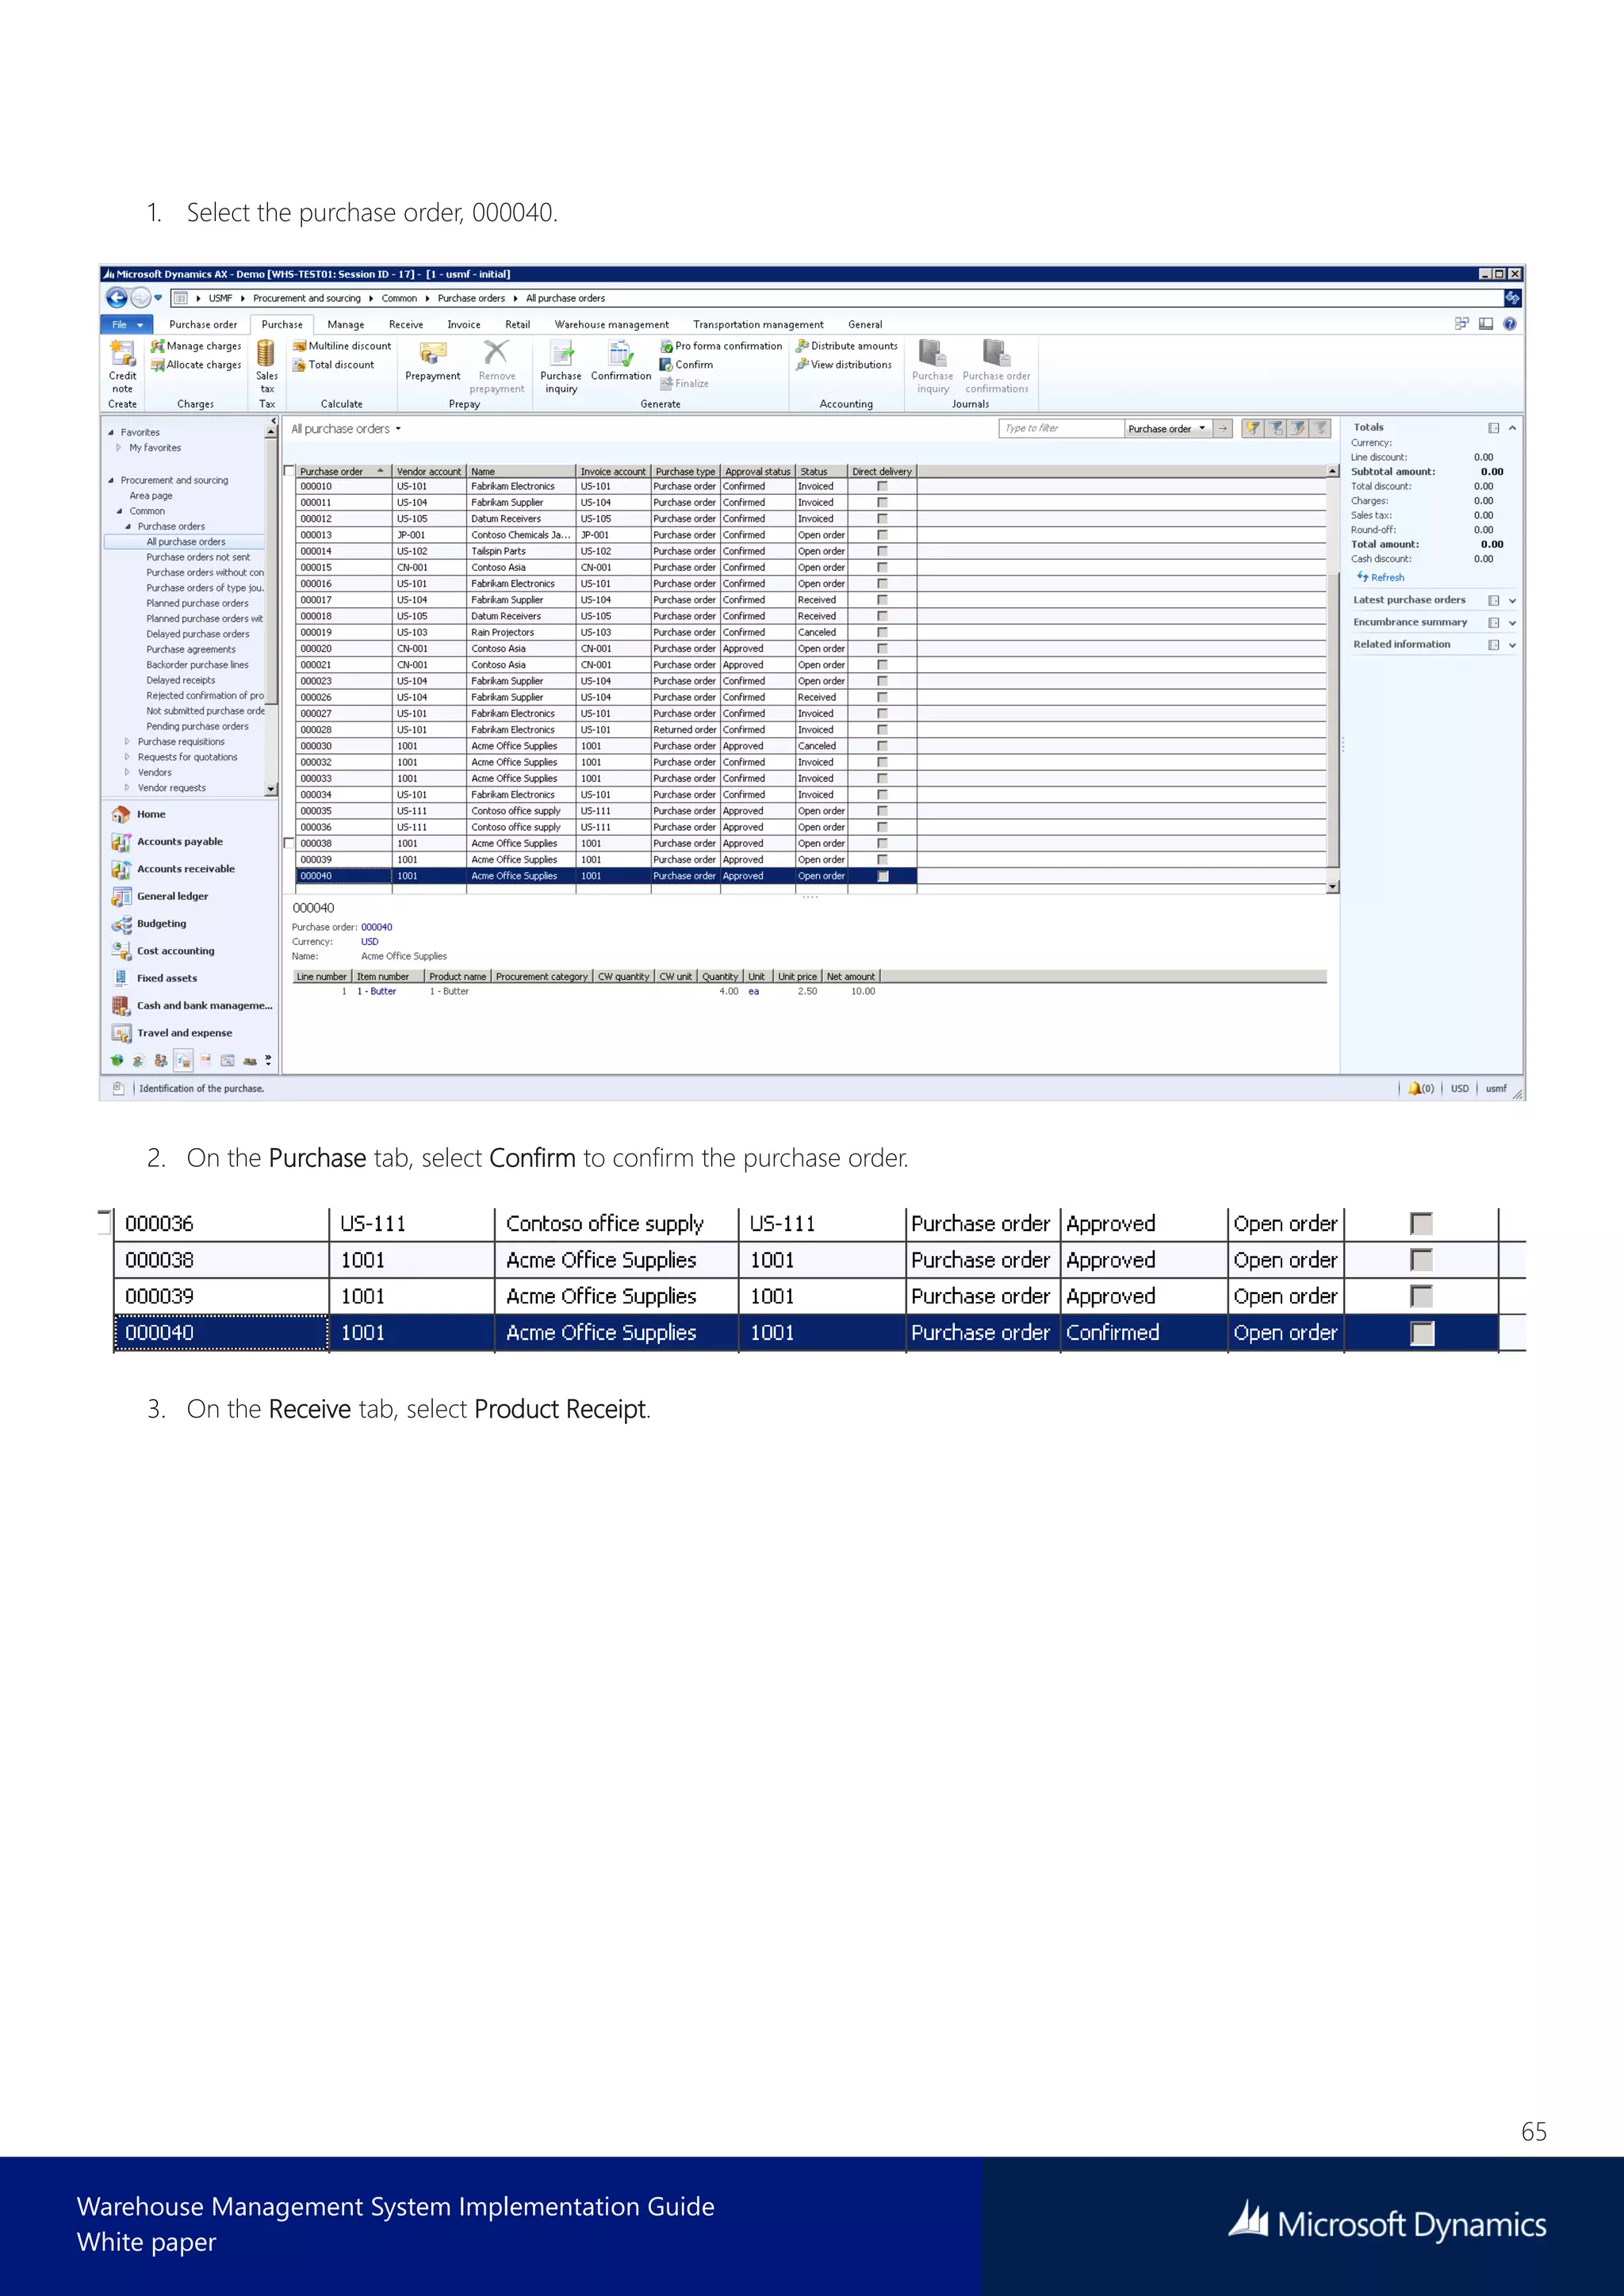Toggle Direct delivery checkbox for order 000010
The width and height of the screenshot is (1624, 2296).
point(882,487)
